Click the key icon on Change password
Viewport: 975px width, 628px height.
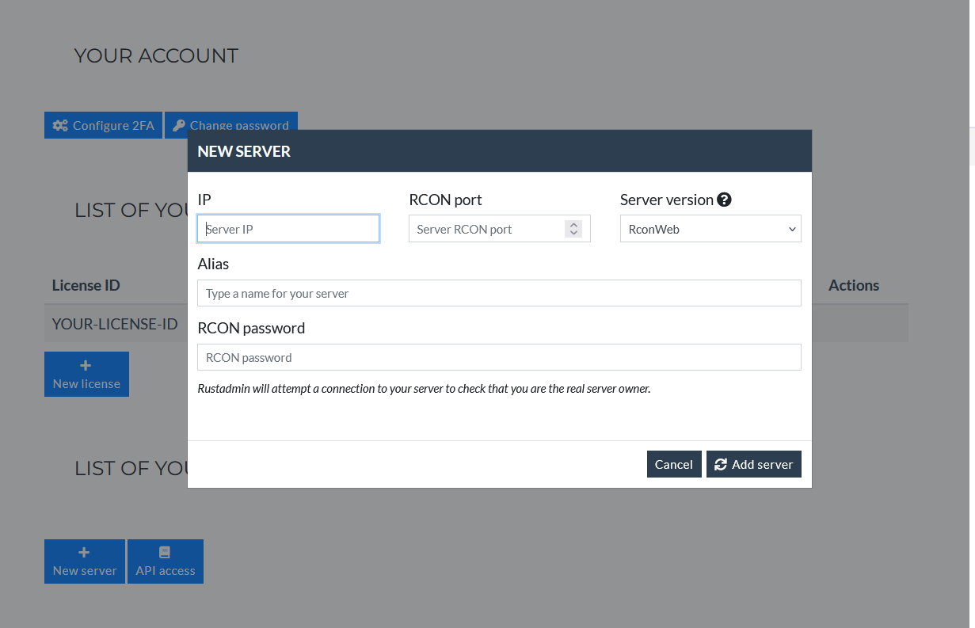tap(179, 126)
